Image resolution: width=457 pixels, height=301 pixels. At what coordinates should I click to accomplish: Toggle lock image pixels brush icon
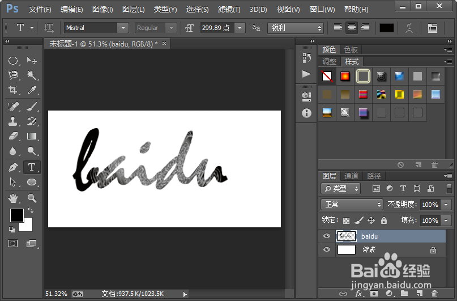pos(359,220)
